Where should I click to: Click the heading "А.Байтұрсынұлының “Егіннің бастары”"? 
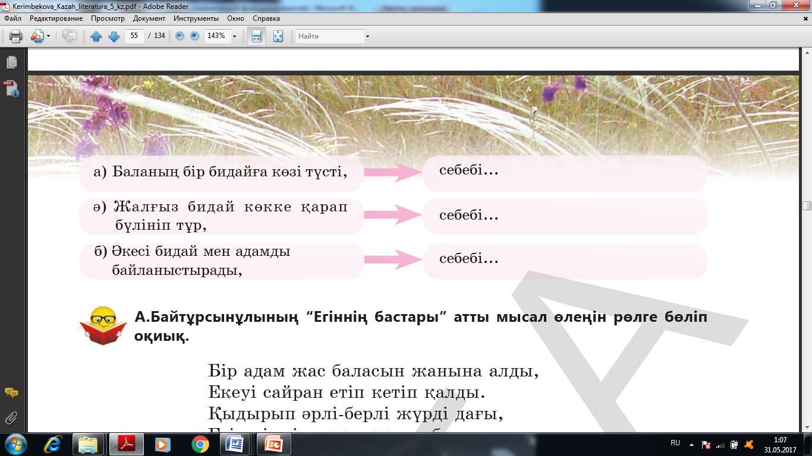click(291, 317)
